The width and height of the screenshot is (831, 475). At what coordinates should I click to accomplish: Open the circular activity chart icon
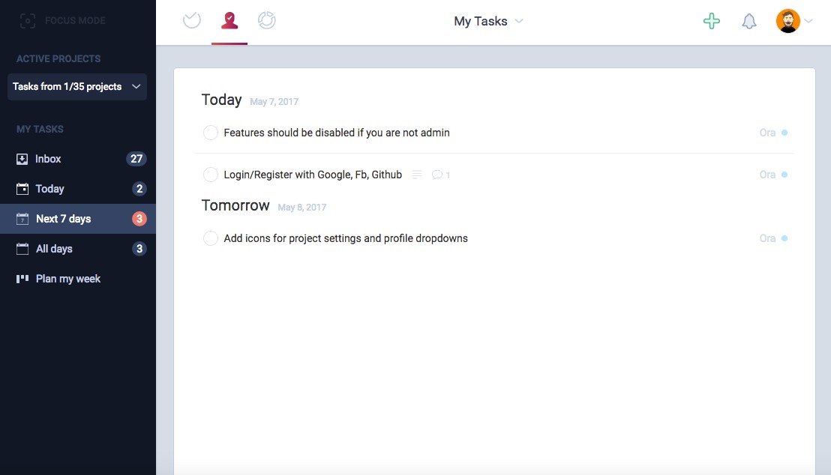[266, 20]
